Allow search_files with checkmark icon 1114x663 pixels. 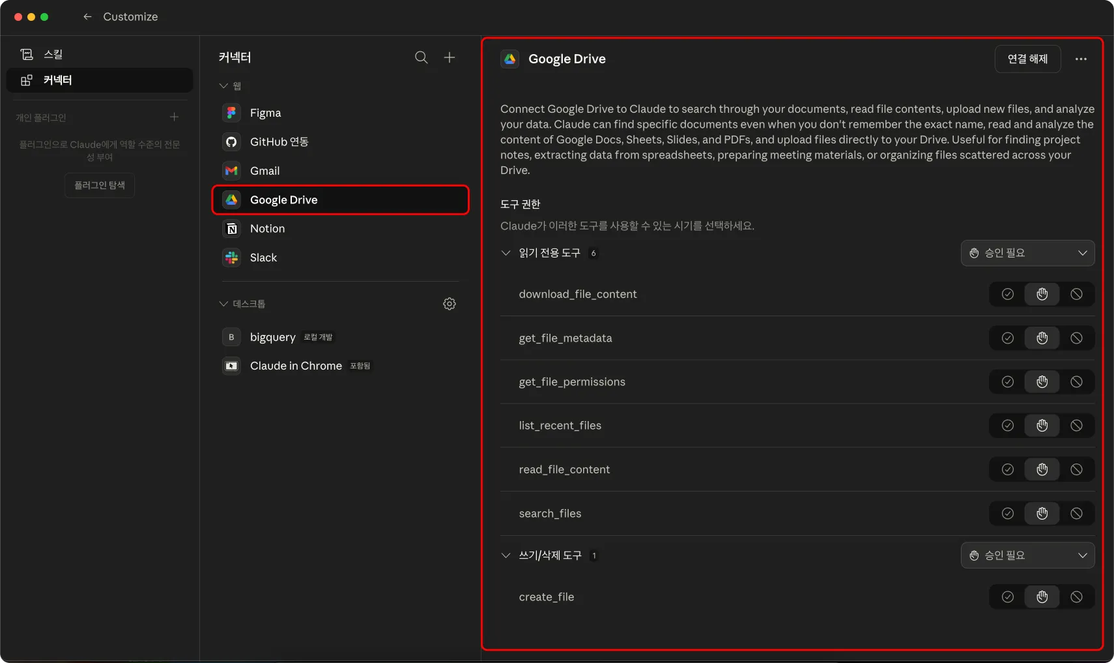coord(1007,513)
